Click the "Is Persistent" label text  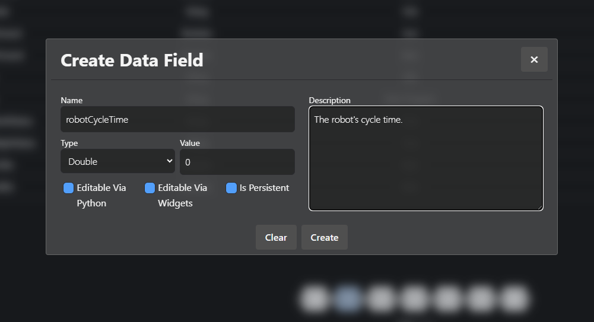(264, 188)
